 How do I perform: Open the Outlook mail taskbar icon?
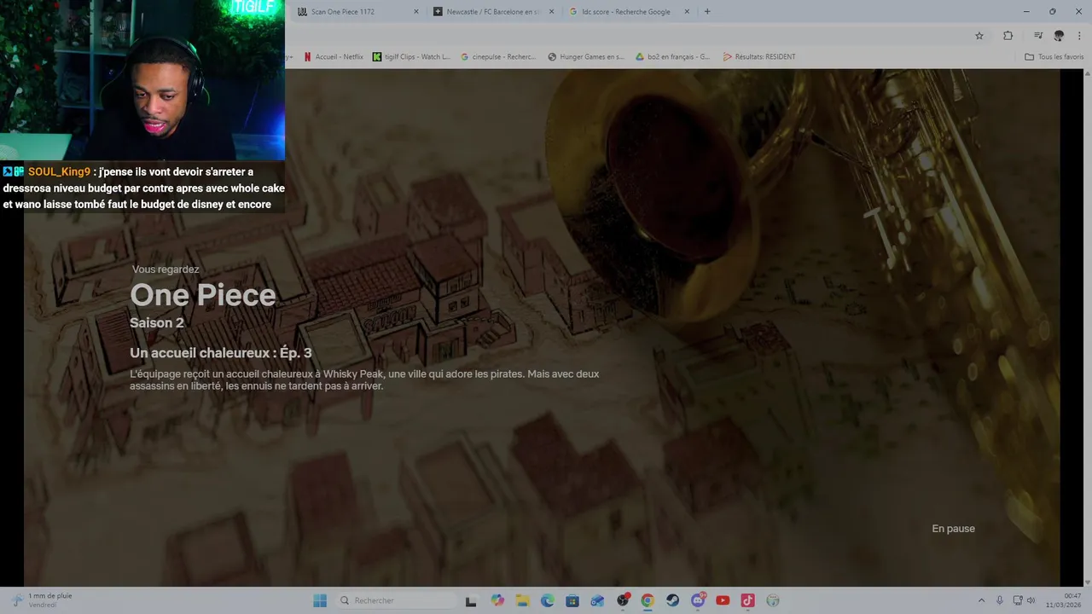coord(597,600)
